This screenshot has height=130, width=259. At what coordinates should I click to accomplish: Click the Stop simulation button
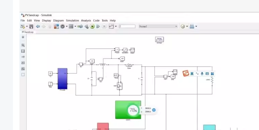coord(104,26)
